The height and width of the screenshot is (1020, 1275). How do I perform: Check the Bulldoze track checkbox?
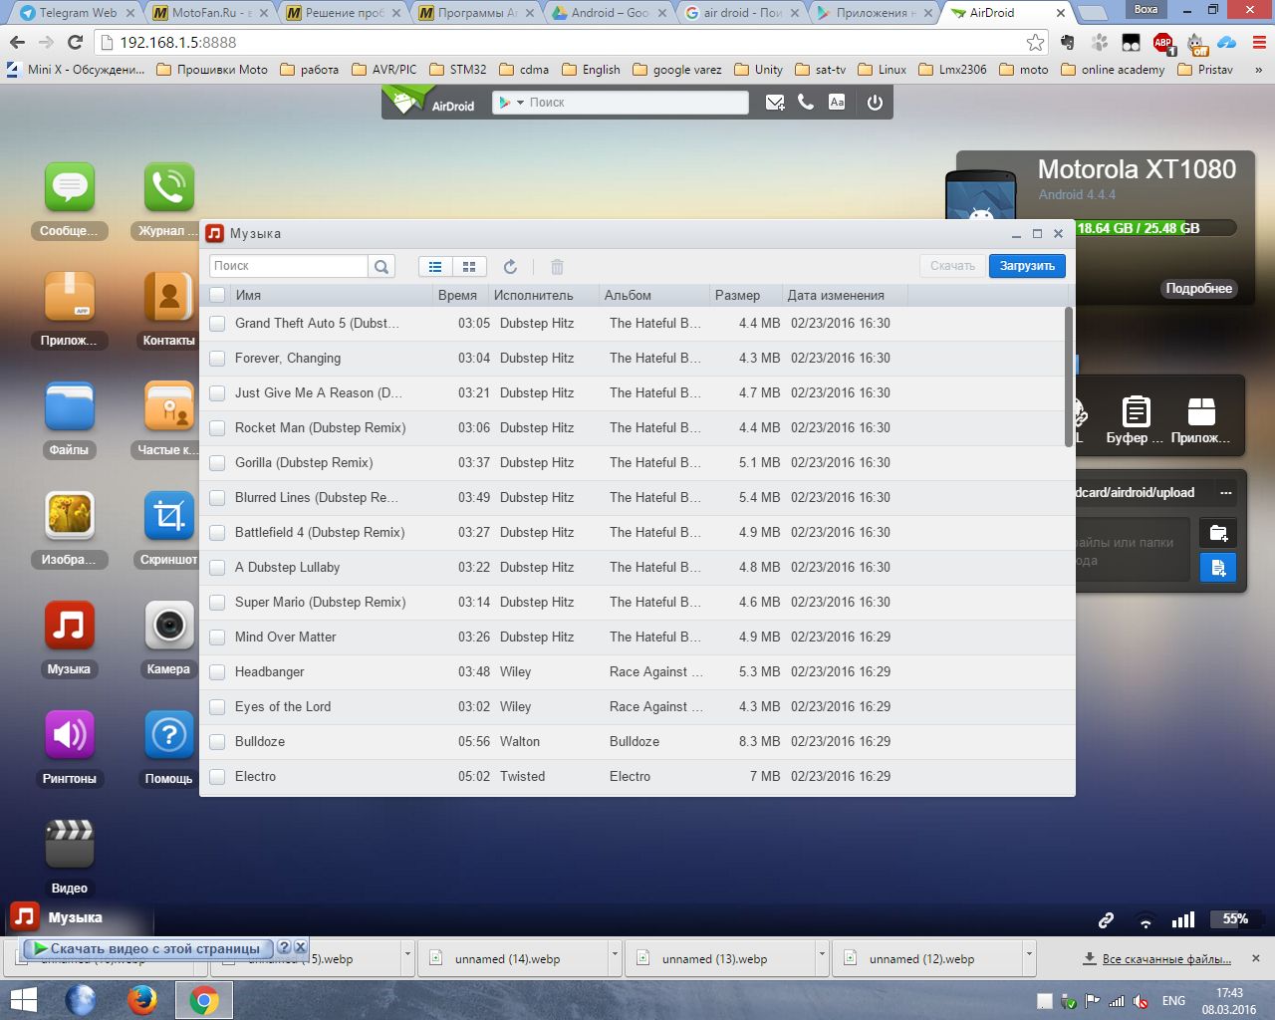point(217,742)
